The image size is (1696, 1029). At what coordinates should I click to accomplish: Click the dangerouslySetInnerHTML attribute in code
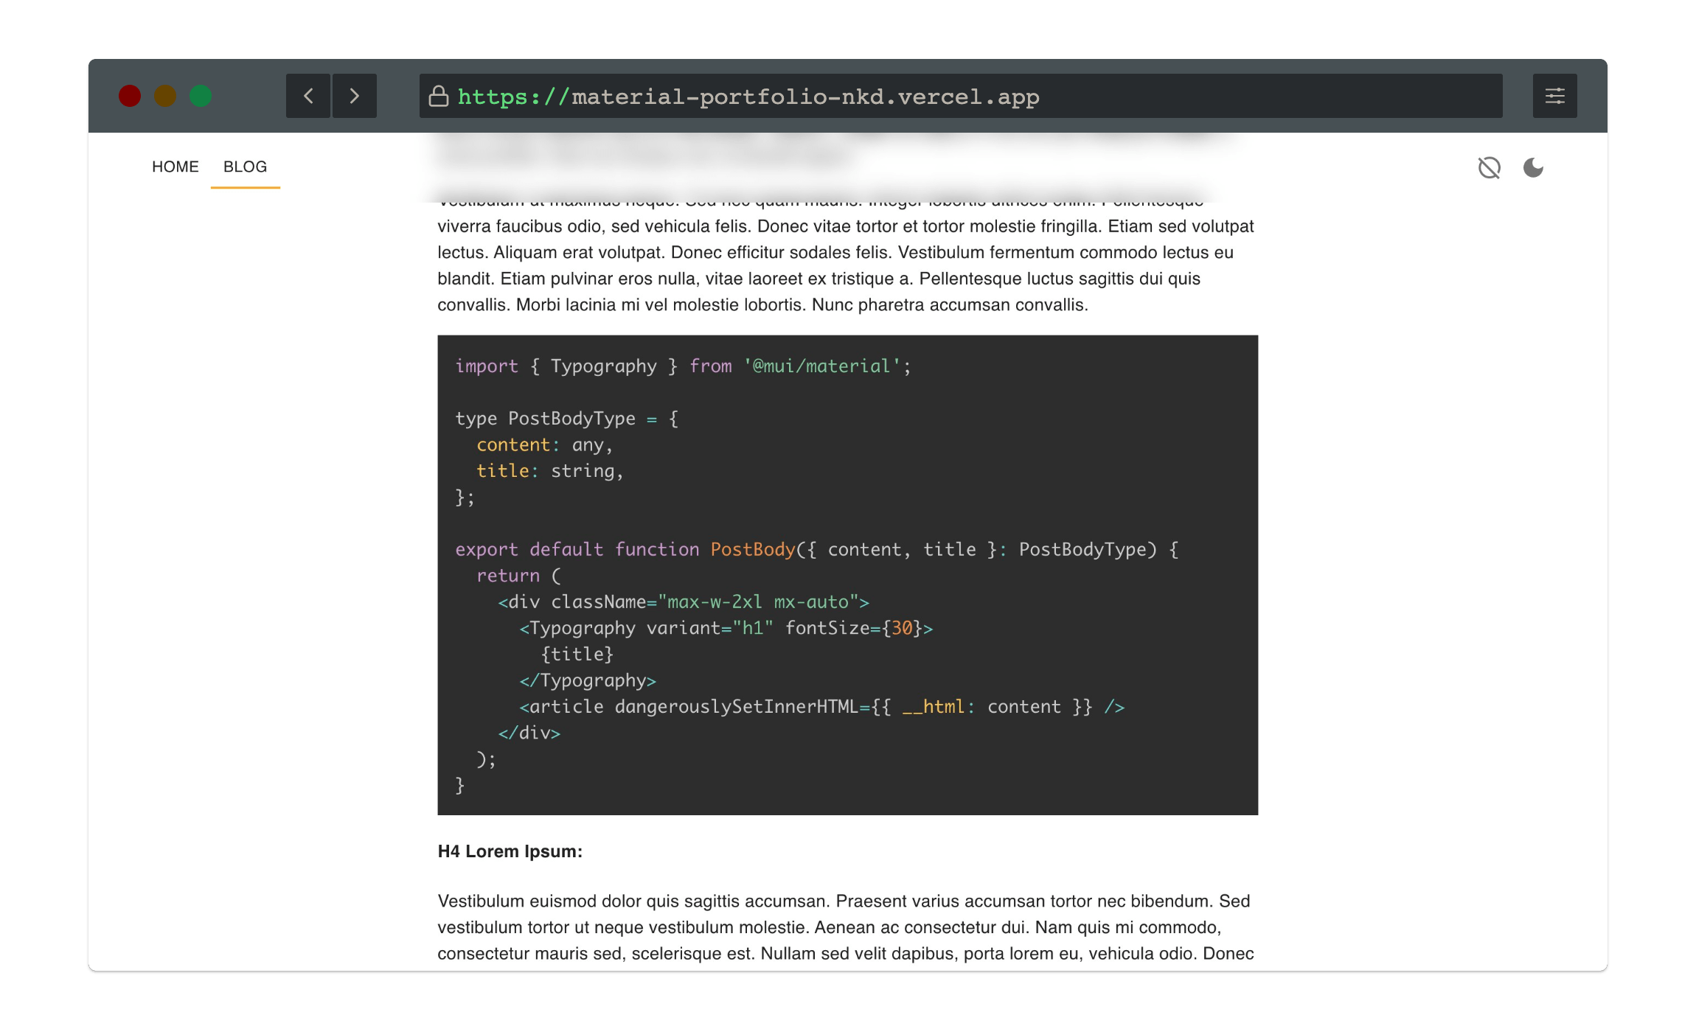(735, 707)
